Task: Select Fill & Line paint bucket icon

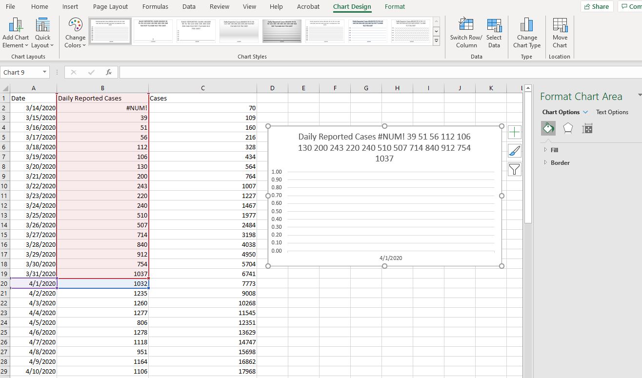Action: (x=548, y=128)
